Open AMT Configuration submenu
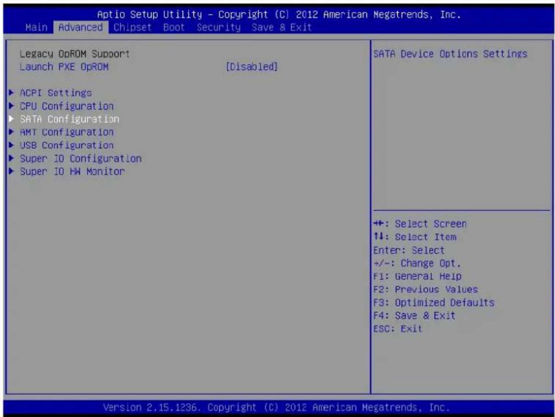 (x=66, y=132)
